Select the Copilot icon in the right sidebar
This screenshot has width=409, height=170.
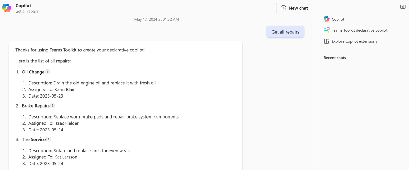tap(326, 19)
